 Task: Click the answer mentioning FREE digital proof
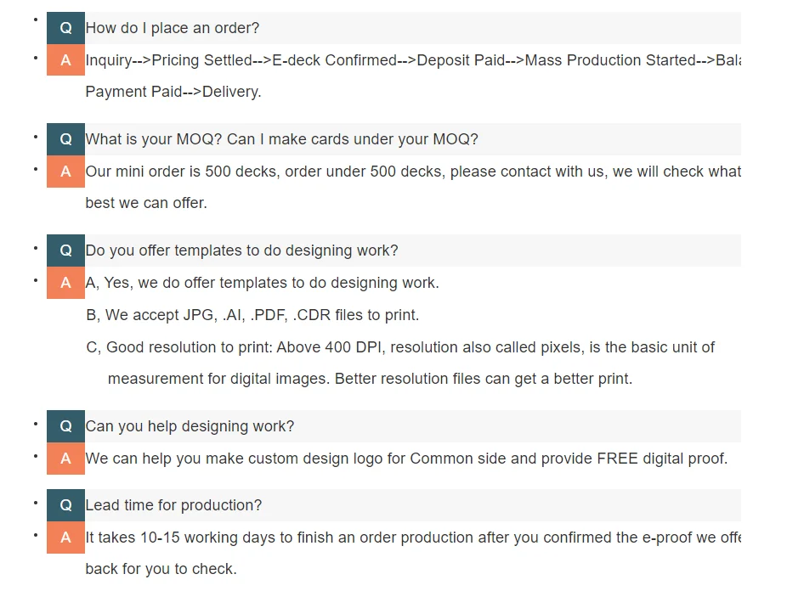click(406, 459)
